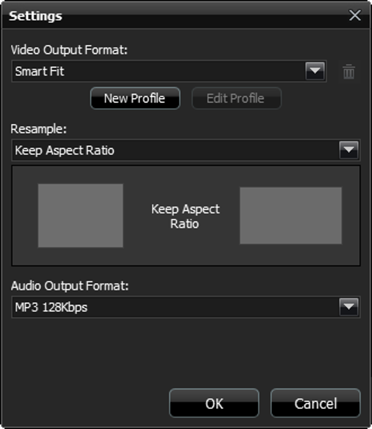Click the Smart Fit combo box field
Image resolution: width=372 pixels, height=429 pixels.
(x=169, y=71)
